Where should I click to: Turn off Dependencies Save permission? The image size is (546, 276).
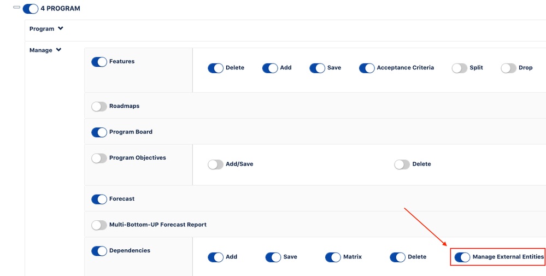(x=273, y=257)
